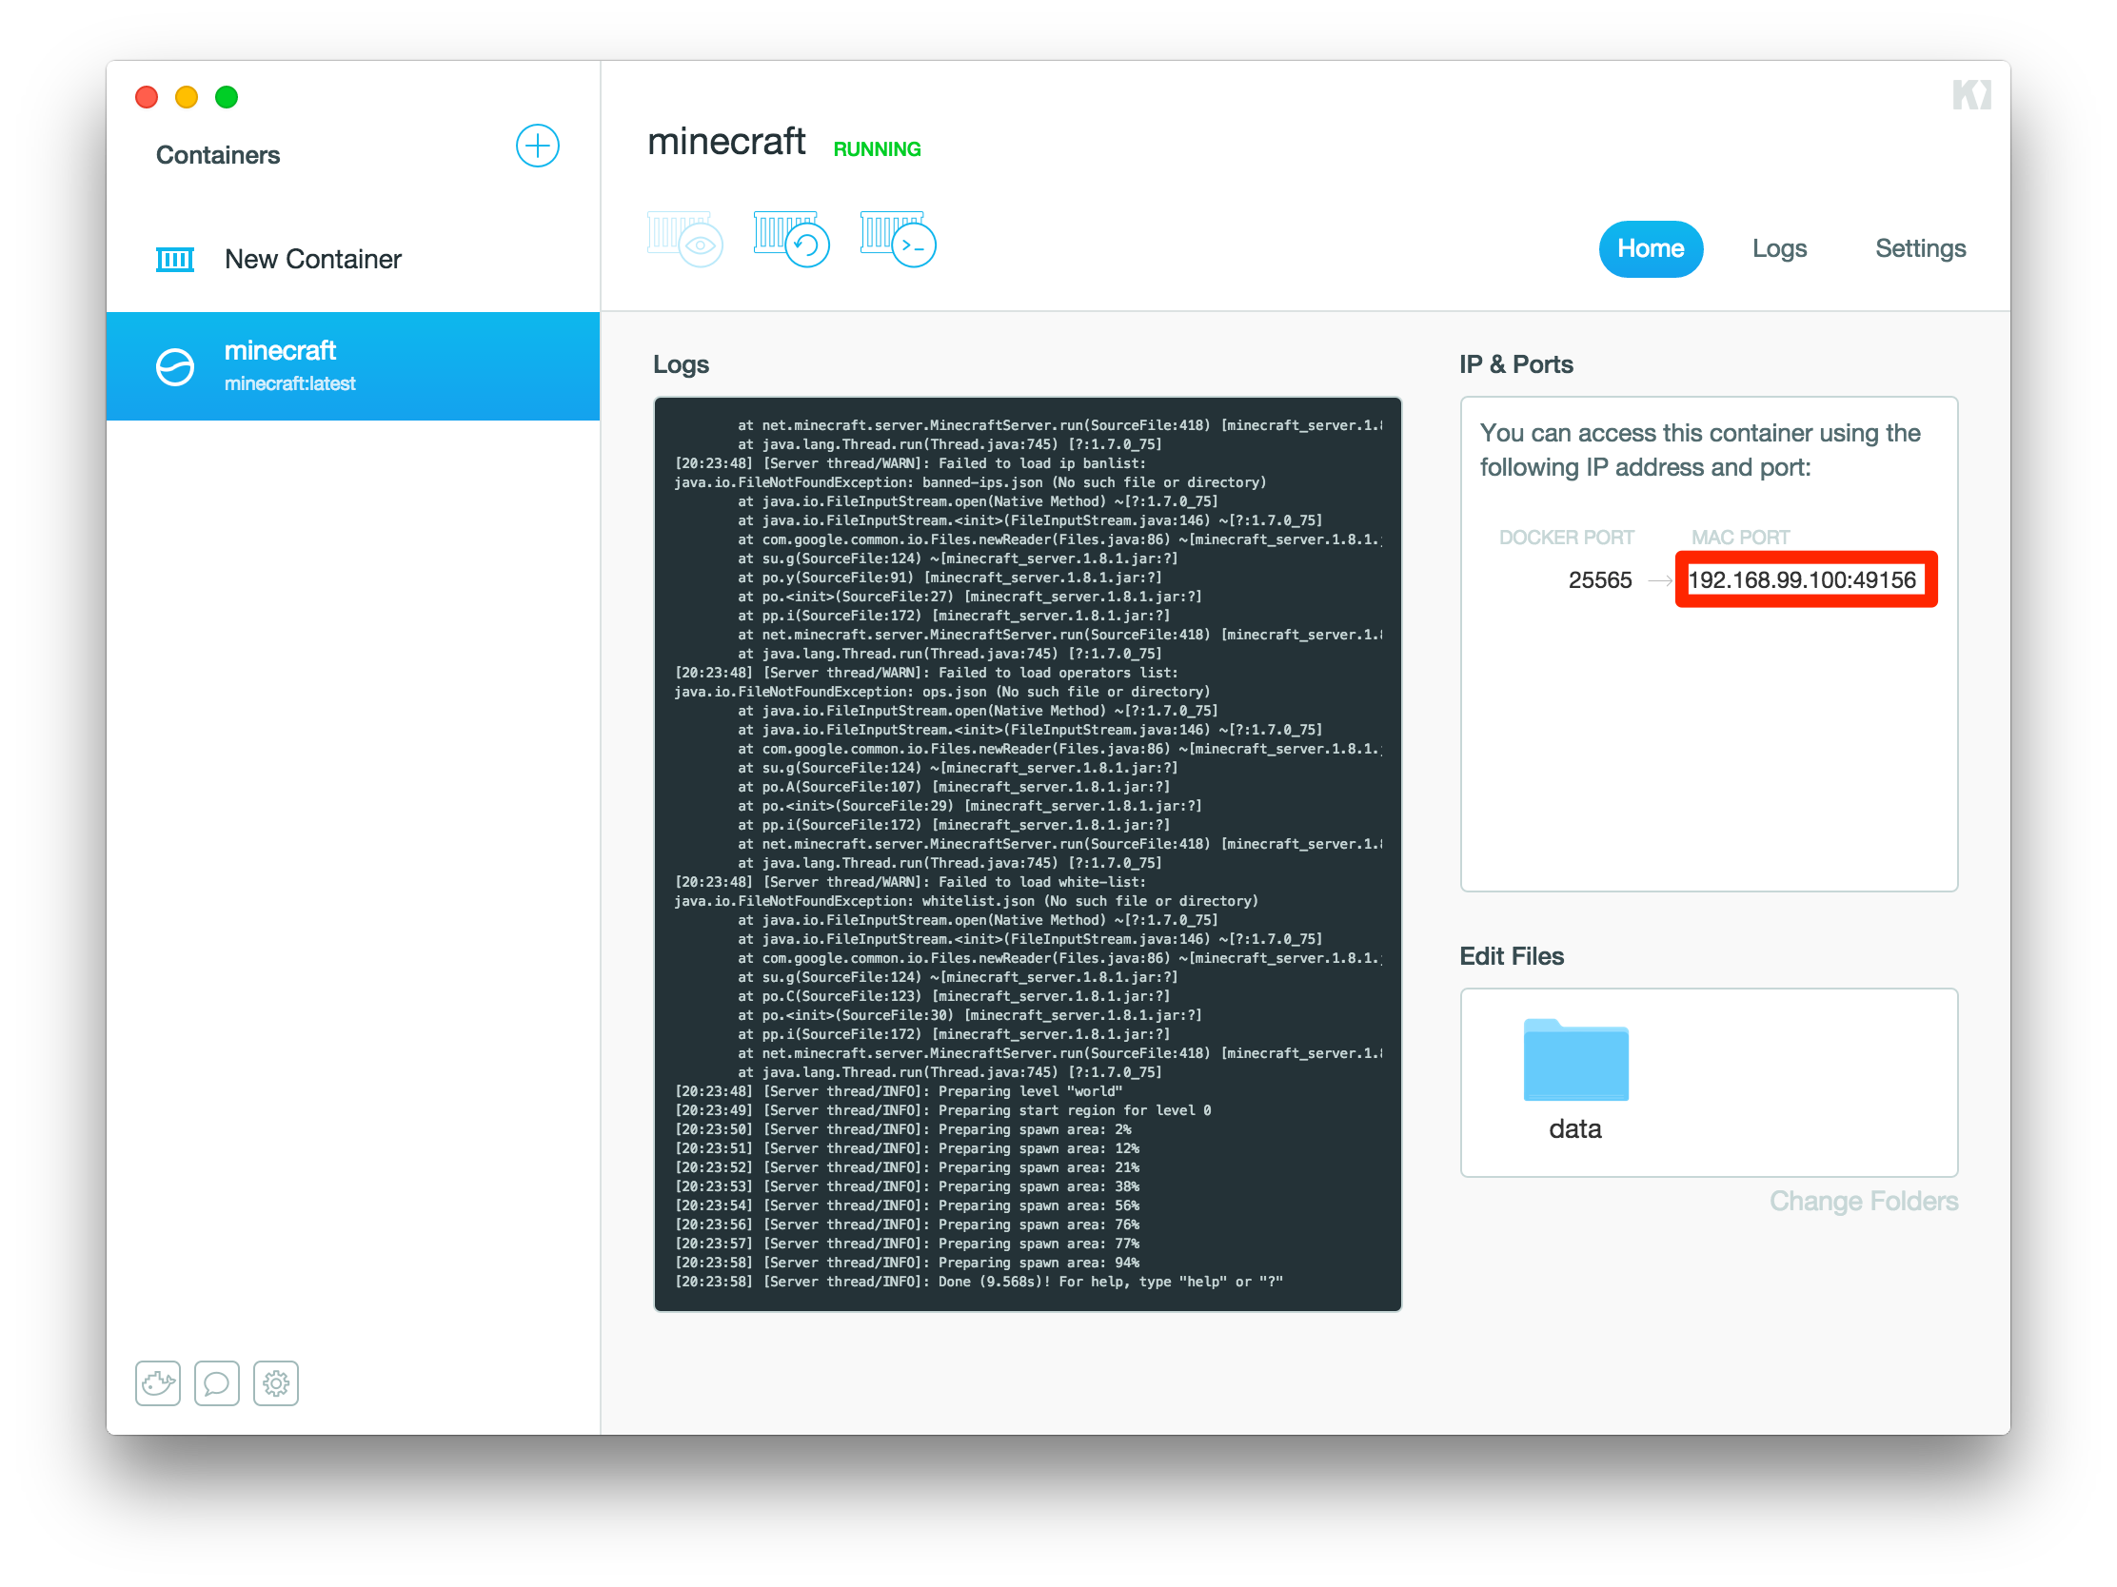This screenshot has width=2117, height=1587.
Task: Select New Container in the sidebar
Action: click(x=313, y=259)
